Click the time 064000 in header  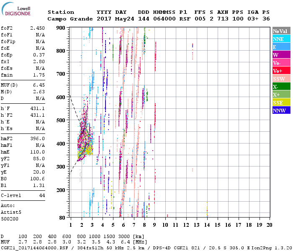coord(164,19)
